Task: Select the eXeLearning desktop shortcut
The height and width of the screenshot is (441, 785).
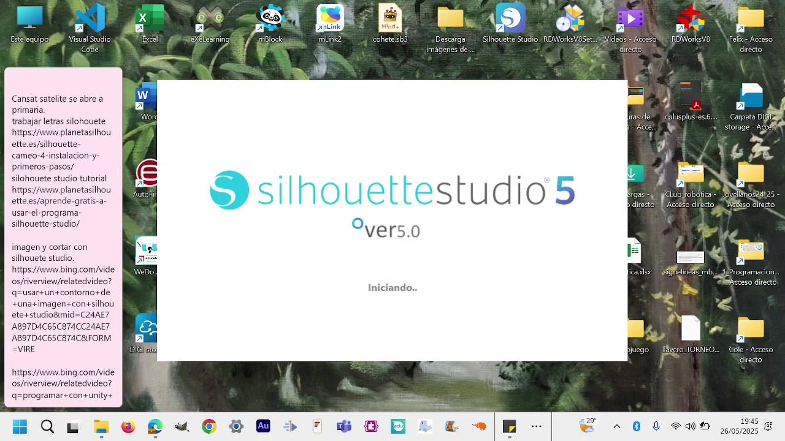Action: coord(210,24)
